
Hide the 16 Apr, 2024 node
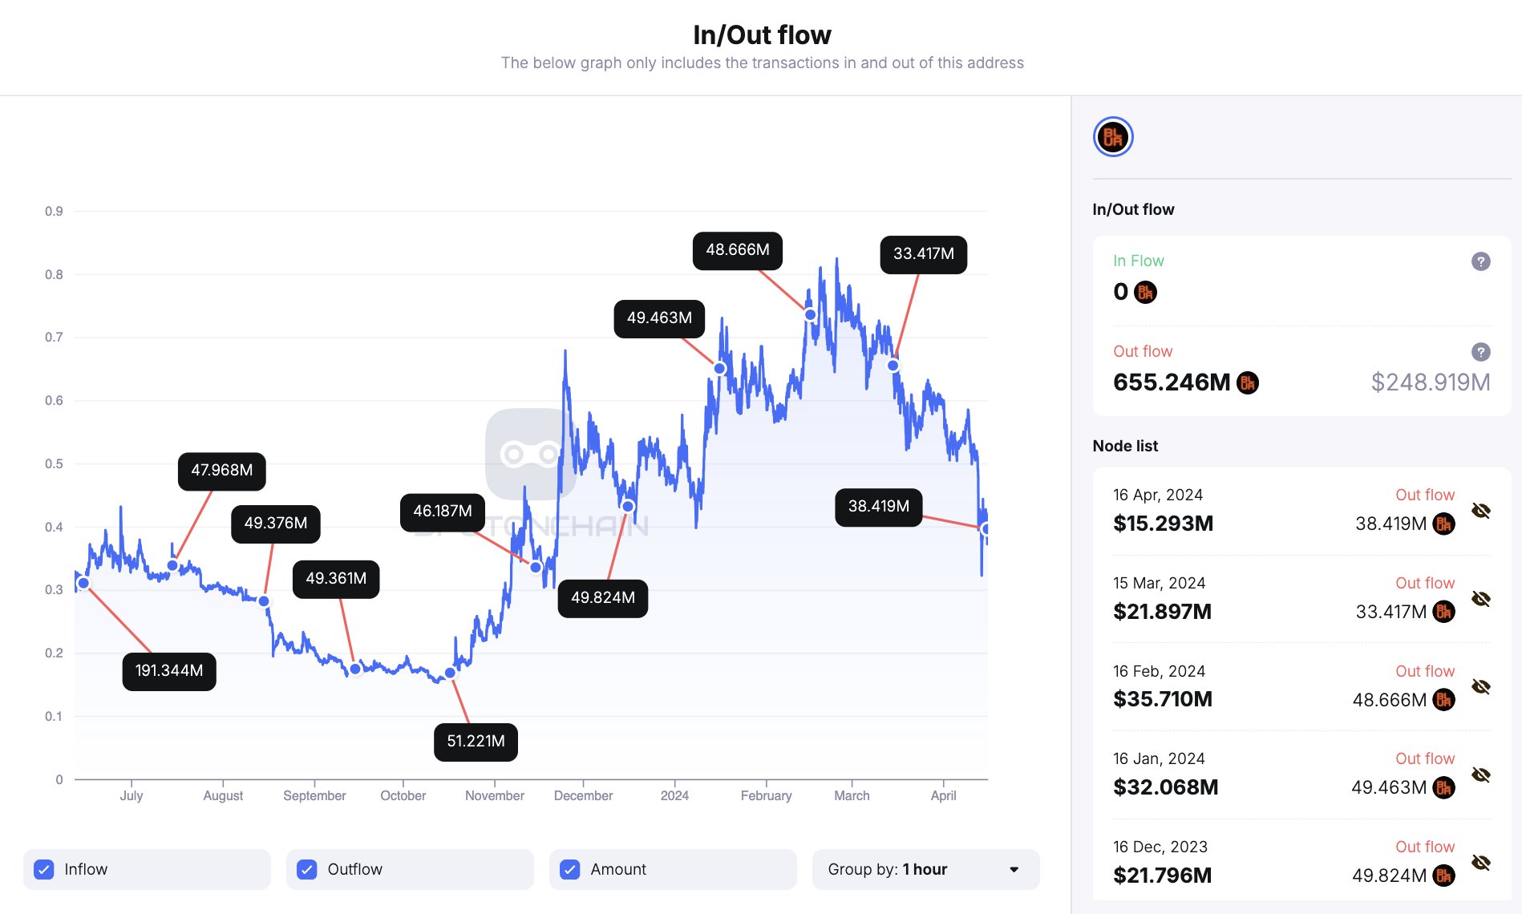[1480, 511]
